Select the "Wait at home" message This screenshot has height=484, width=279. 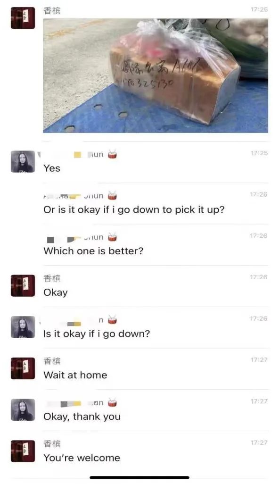[75, 375]
